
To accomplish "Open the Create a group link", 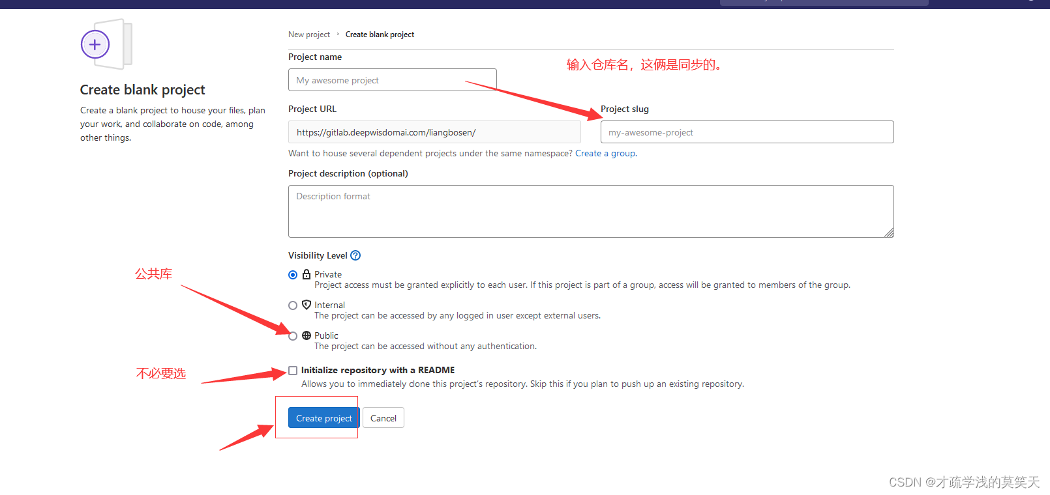I will click(x=606, y=153).
